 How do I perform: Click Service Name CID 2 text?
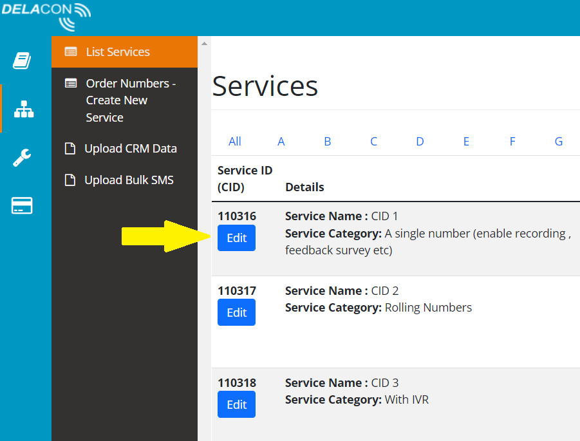click(342, 291)
